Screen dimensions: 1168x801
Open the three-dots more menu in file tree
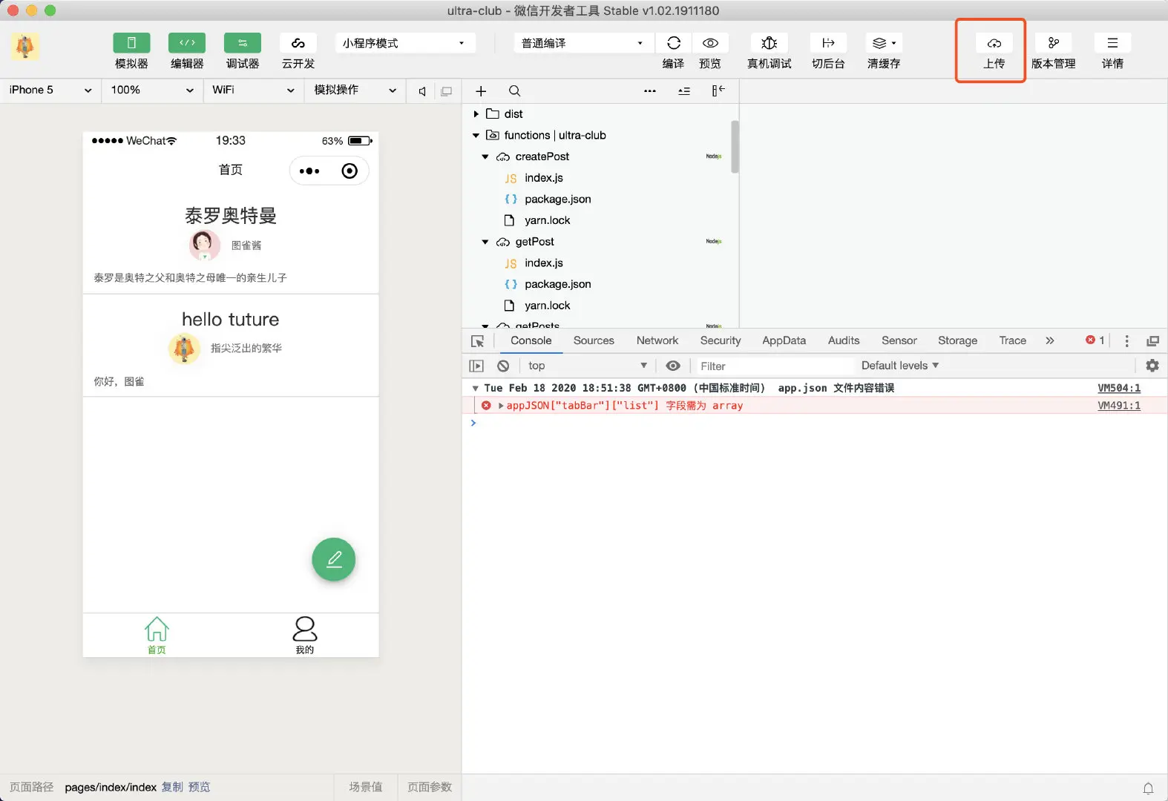[x=650, y=91]
